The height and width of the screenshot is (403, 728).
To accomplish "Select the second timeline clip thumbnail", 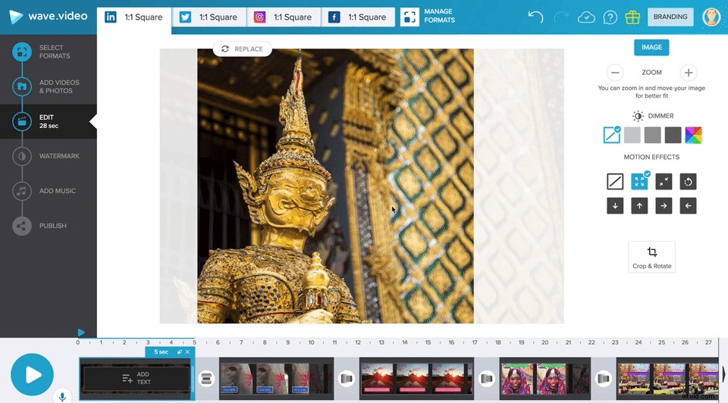I will (276, 379).
